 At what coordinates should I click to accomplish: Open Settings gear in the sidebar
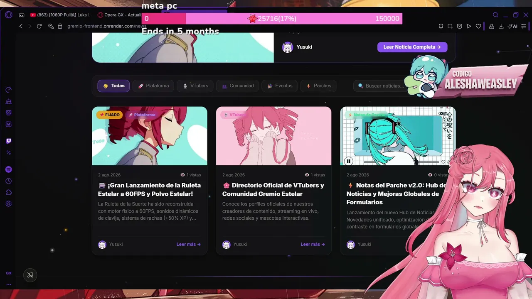[x=8, y=204]
